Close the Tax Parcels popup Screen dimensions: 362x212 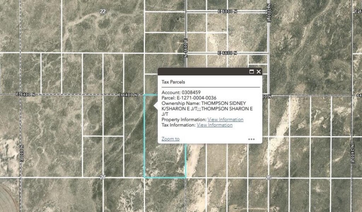(x=258, y=72)
